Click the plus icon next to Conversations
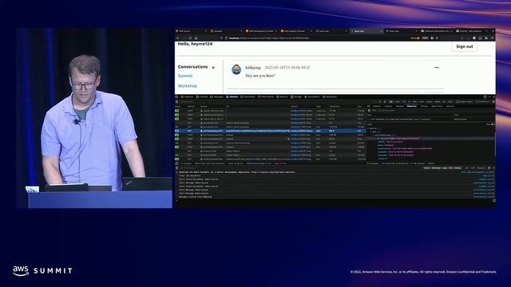The width and height of the screenshot is (511, 287). pyautogui.click(x=213, y=68)
